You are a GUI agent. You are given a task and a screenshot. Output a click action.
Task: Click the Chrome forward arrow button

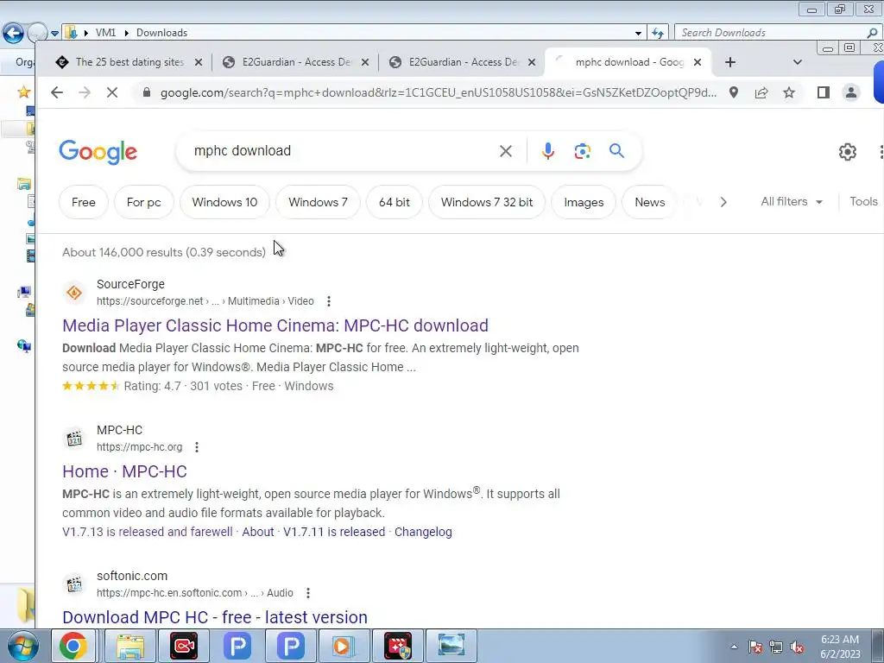(85, 92)
